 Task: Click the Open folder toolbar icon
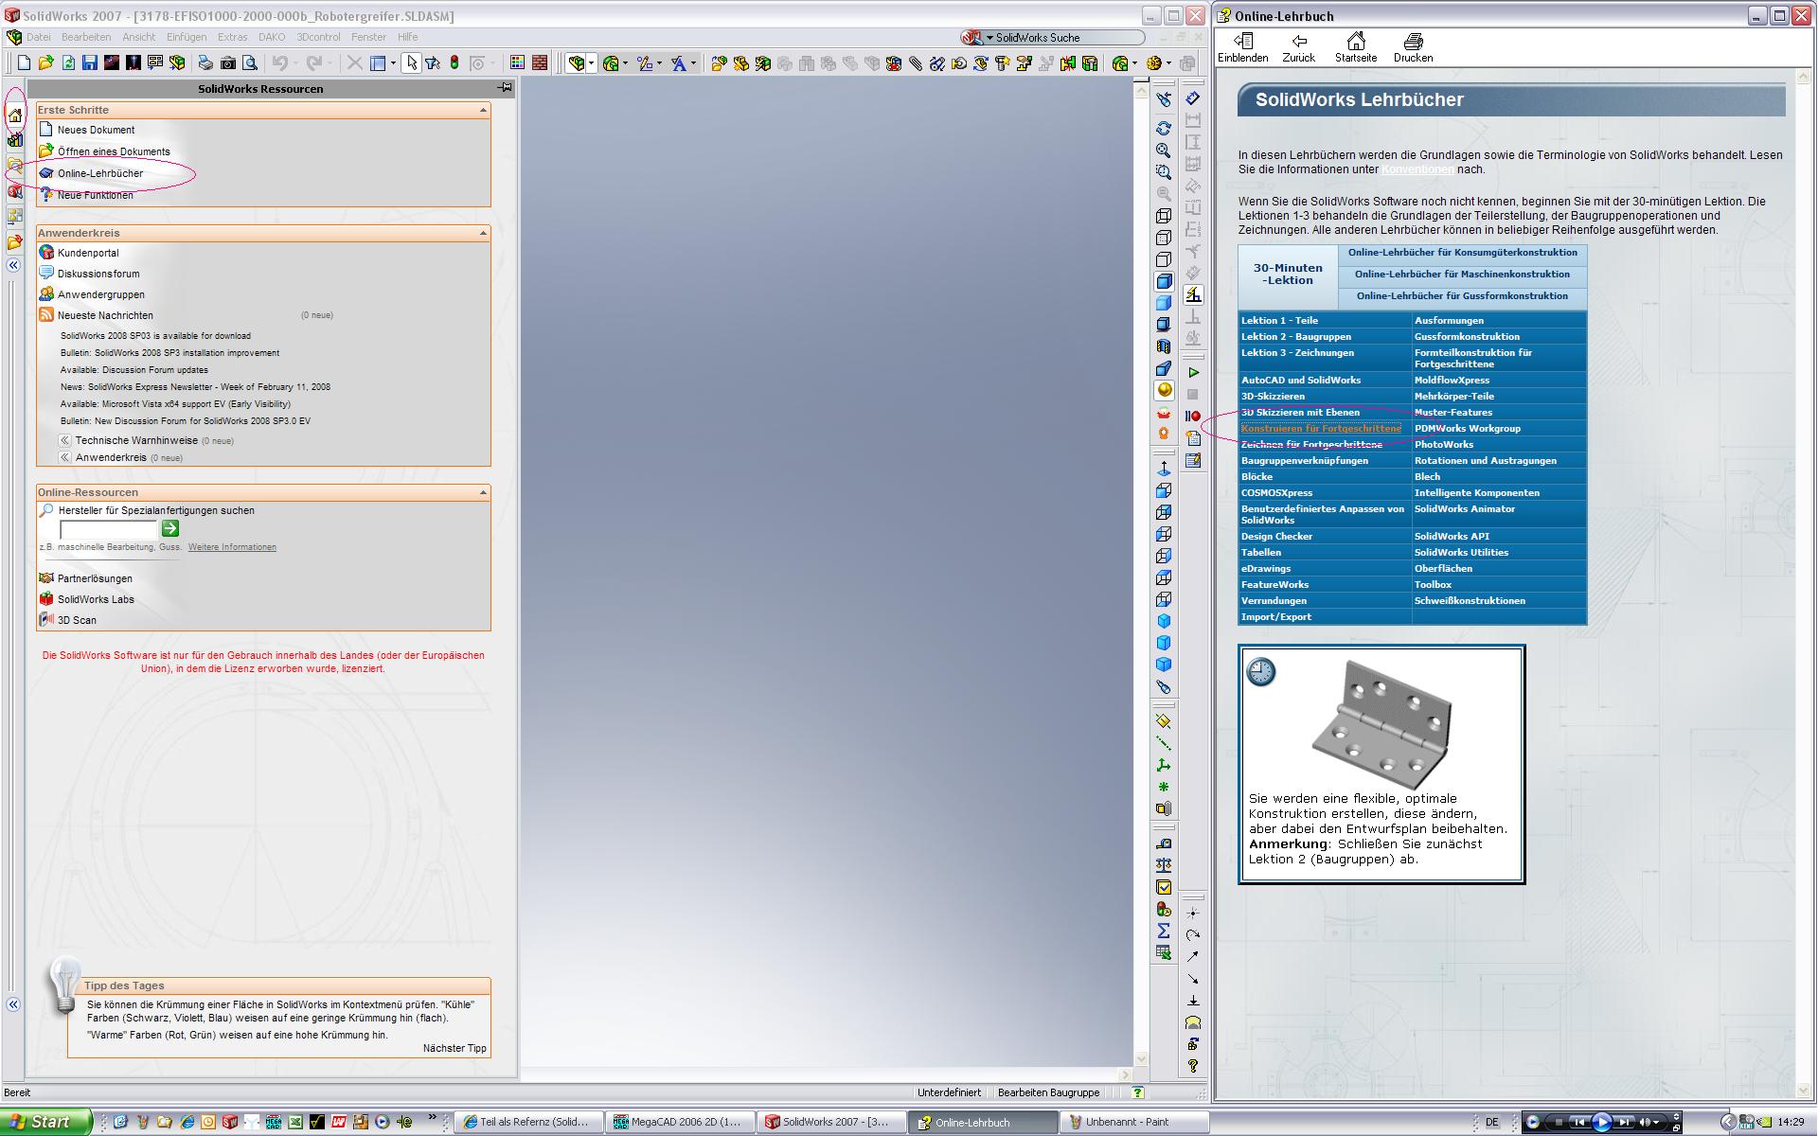(x=46, y=63)
